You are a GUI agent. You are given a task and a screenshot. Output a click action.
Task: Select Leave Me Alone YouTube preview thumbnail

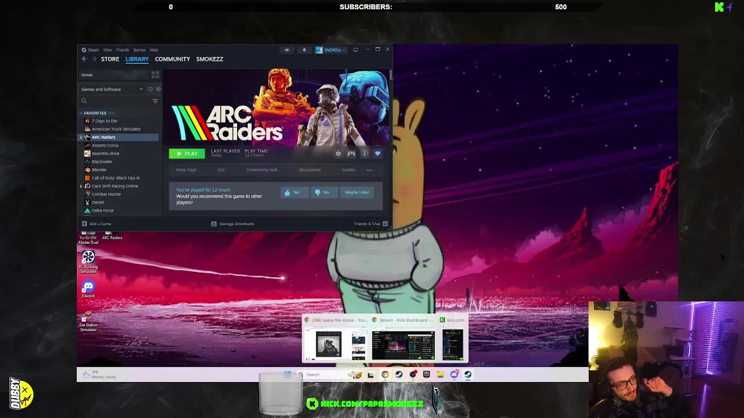pyautogui.click(x=336, y=345)
